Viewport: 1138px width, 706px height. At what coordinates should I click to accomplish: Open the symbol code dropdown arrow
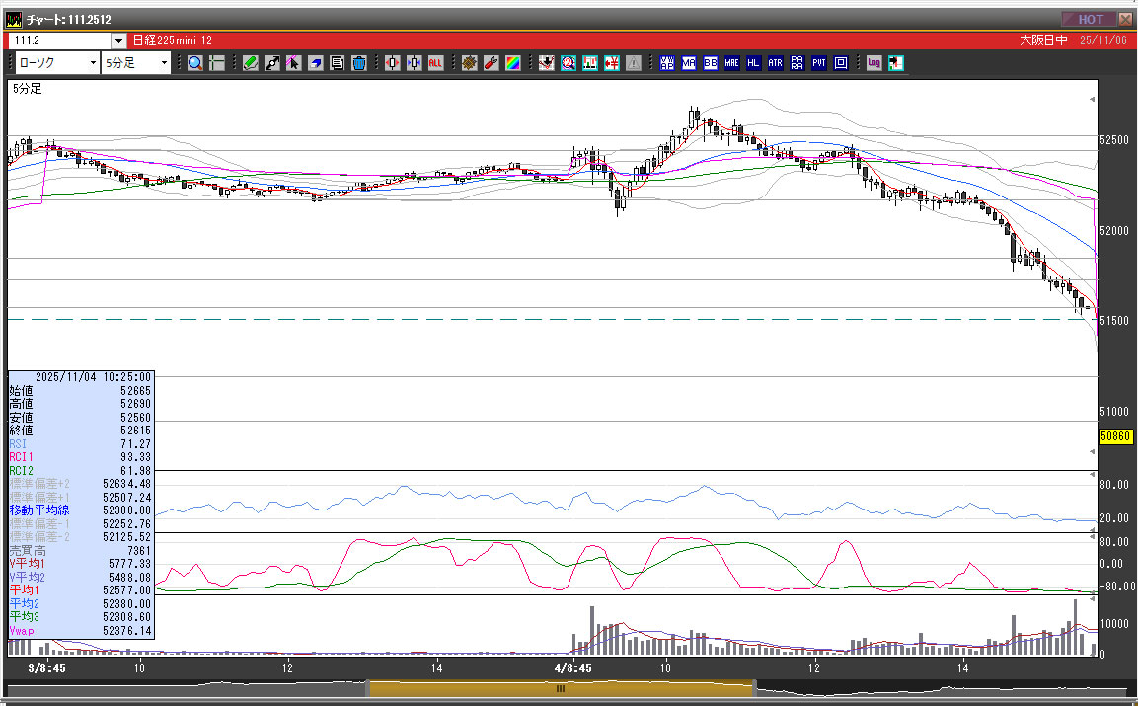click(x=118, y=40)
